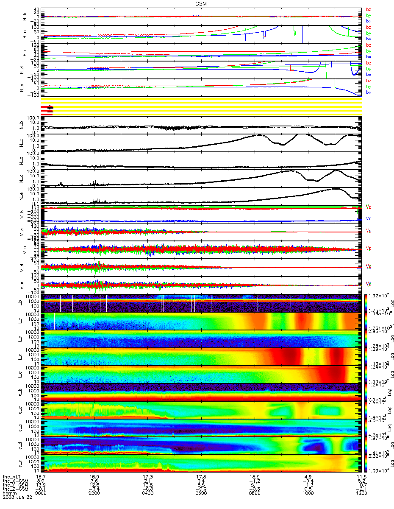394x509 pixels.
Task: Click the thc_MLT row label
Action: (x=12, y=476)
